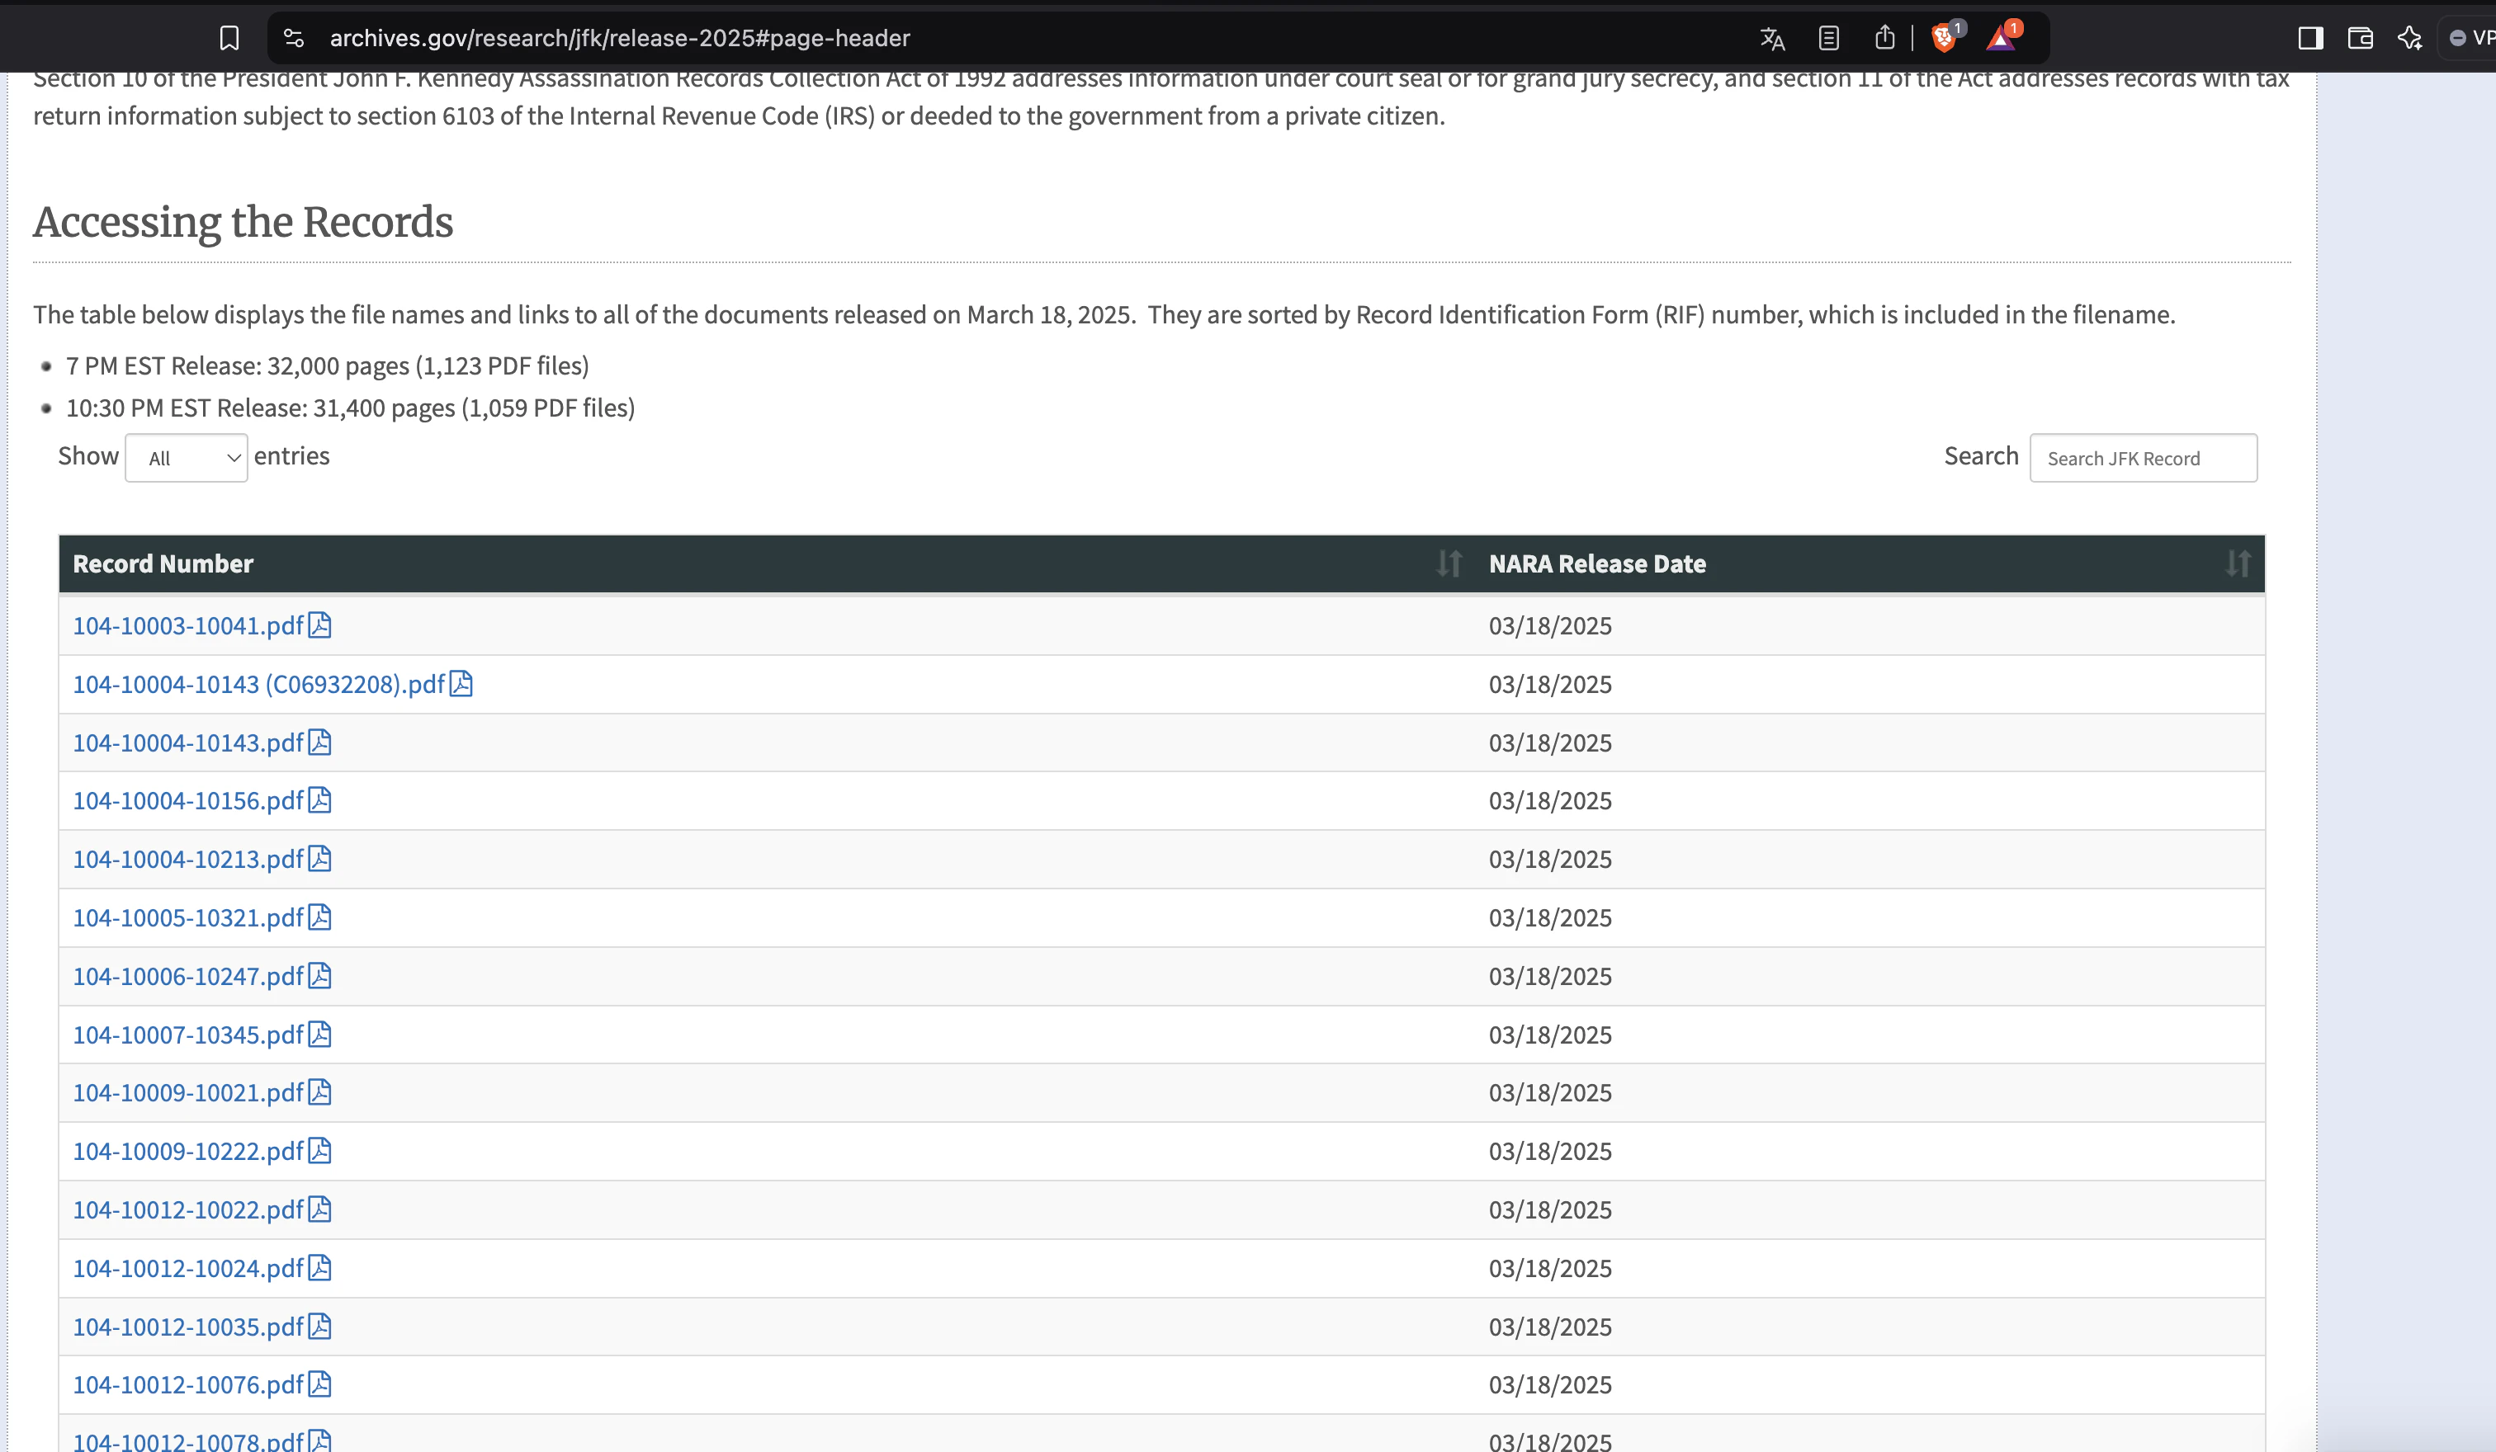Click the Search JFK Record field

(2144, 457)
